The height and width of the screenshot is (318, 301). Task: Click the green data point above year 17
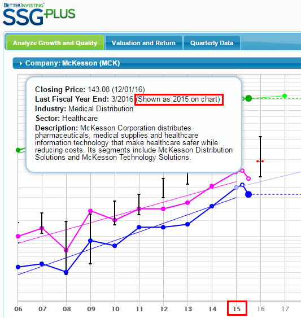[x=285, y=96]
